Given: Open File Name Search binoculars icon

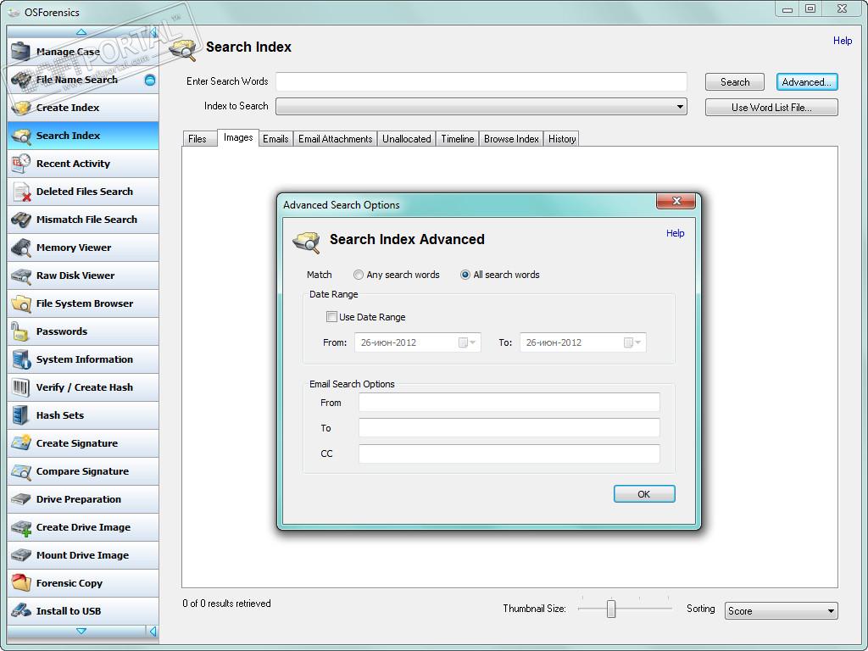Looking at the screenshot, I should click(x=21, y=80).
